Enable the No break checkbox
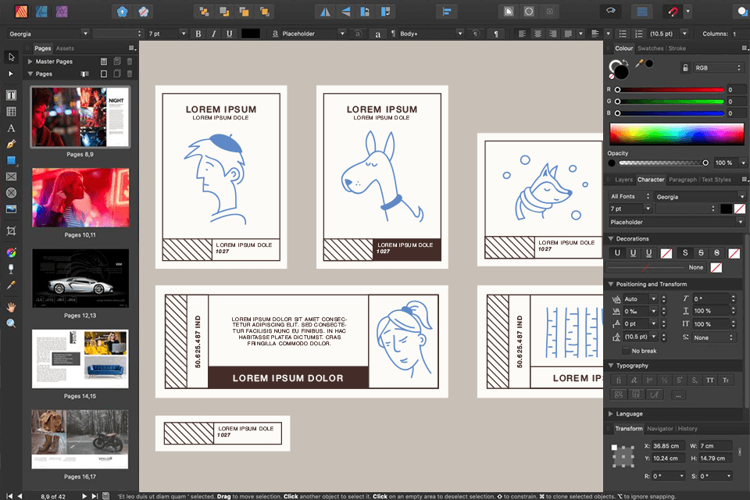This screenshot has height=500, width=750. 627,351
